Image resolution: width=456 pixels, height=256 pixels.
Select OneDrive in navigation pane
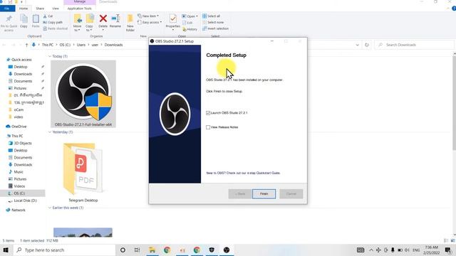click(19, 127)
